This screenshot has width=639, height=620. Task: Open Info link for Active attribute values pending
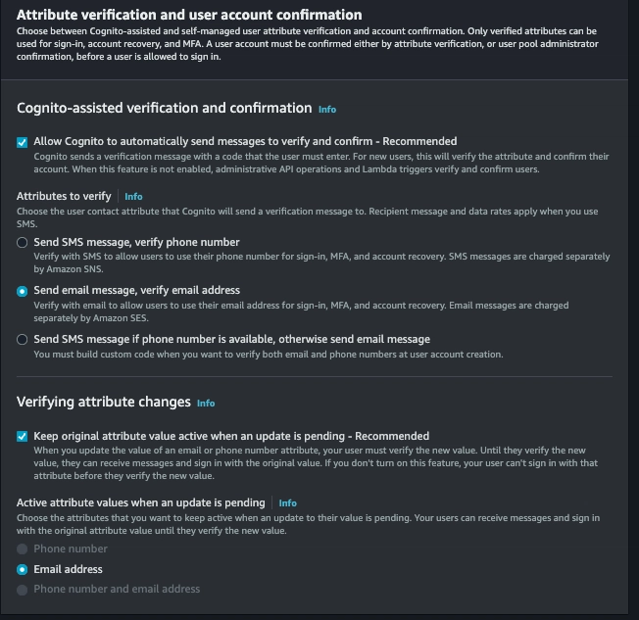[x=288, y=503]
